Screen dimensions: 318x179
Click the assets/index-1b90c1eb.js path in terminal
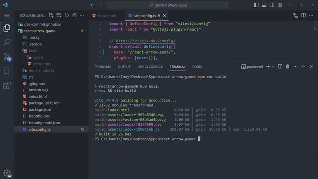coord(133,129)
